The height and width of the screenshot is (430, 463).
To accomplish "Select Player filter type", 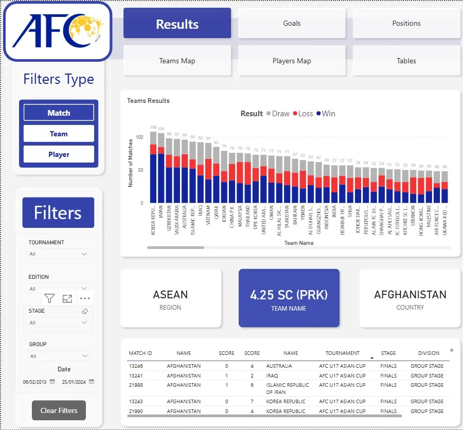I will click(x=59, y=154).
